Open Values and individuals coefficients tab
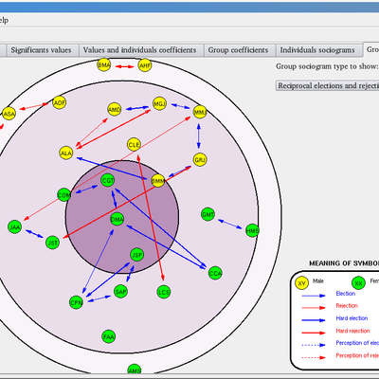This screenshot has height=379, width=379. (141, 50)
